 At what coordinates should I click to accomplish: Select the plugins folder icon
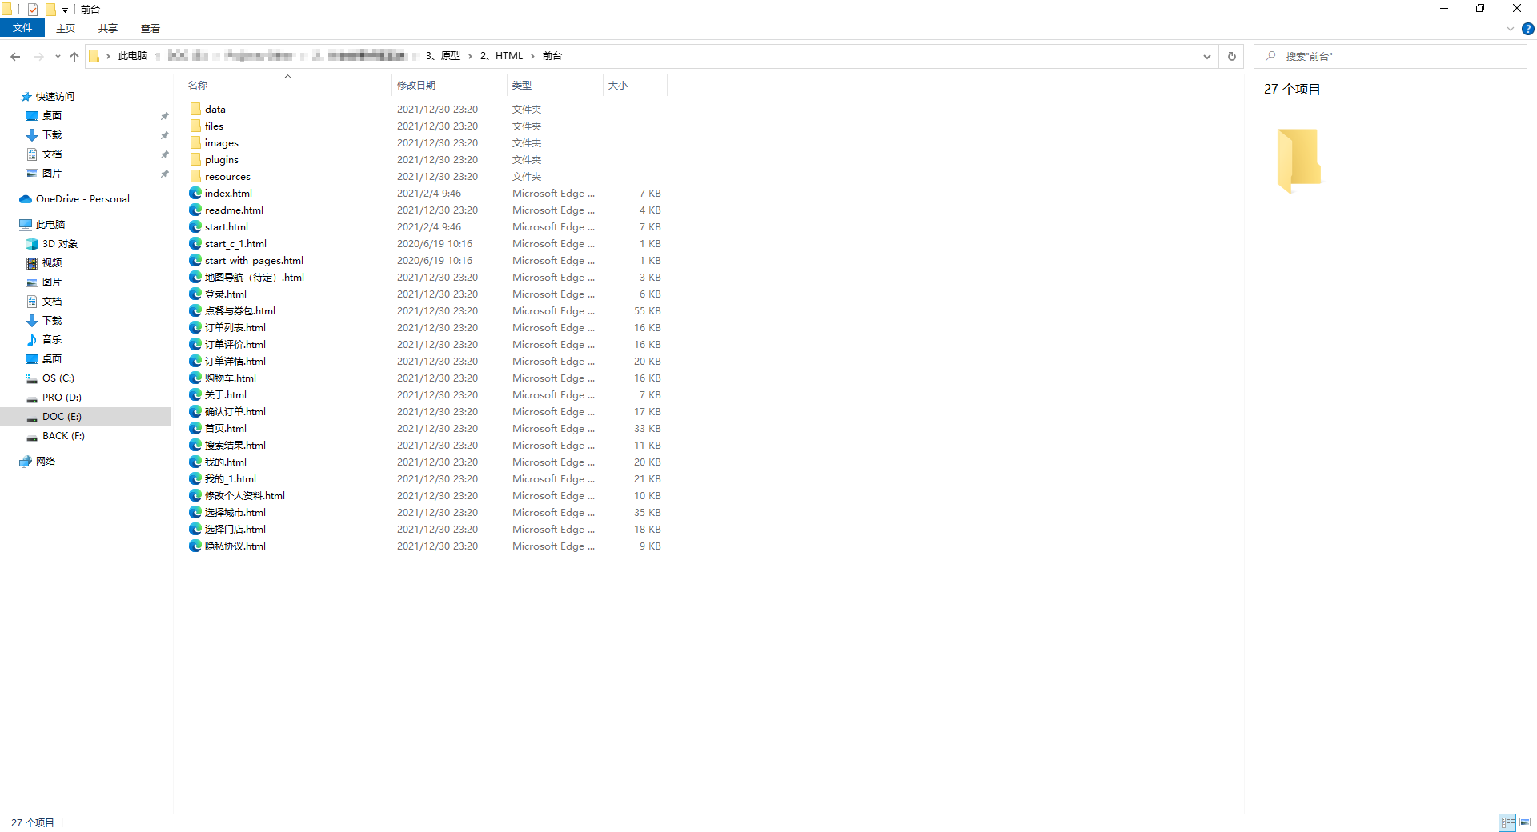click(195, 159)
